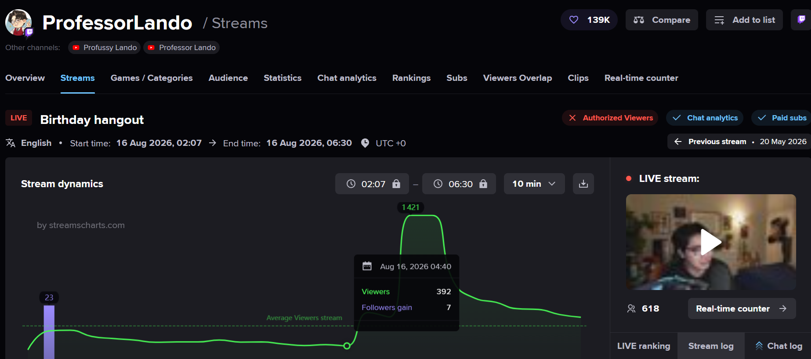
Task: Select the Streams tab
Action: tap(78, 78)
